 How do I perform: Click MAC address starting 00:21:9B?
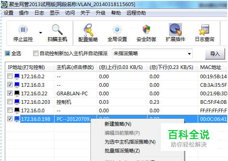(213, 94)
